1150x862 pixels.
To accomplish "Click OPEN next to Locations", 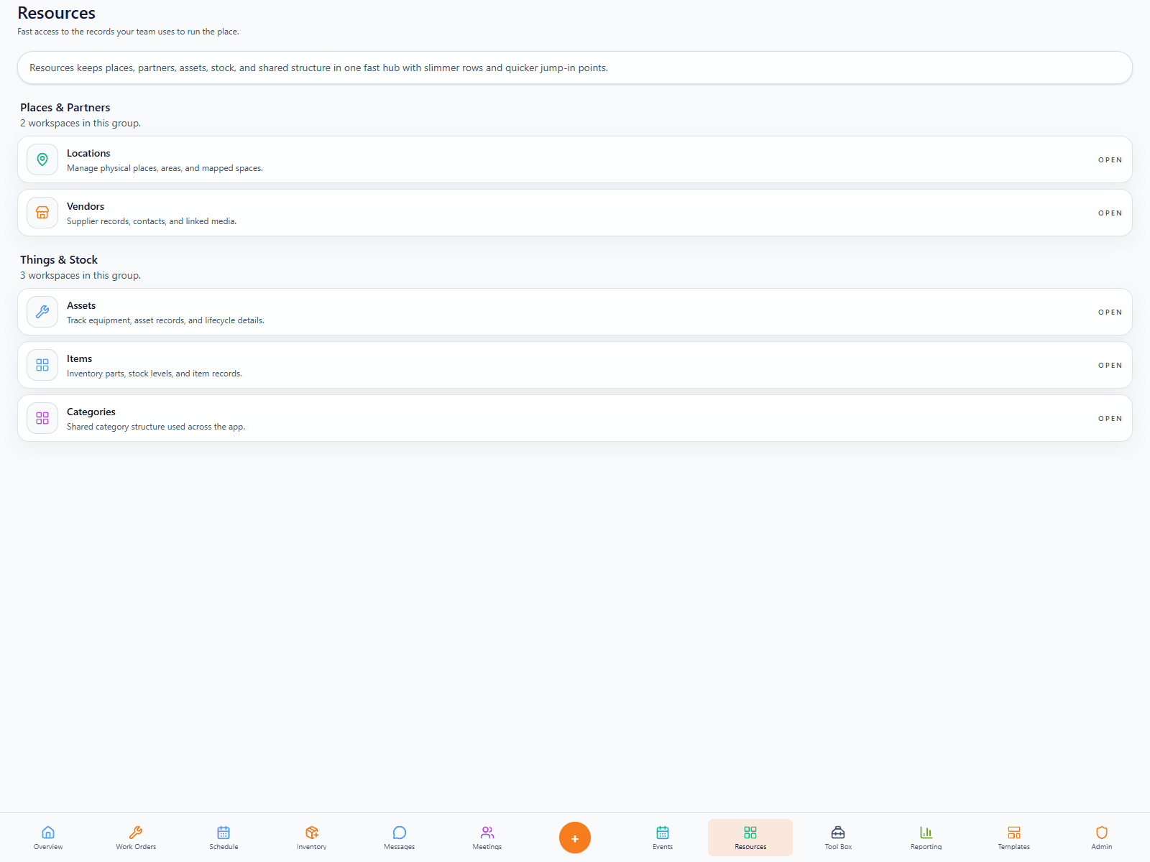I will point(1110,159).
